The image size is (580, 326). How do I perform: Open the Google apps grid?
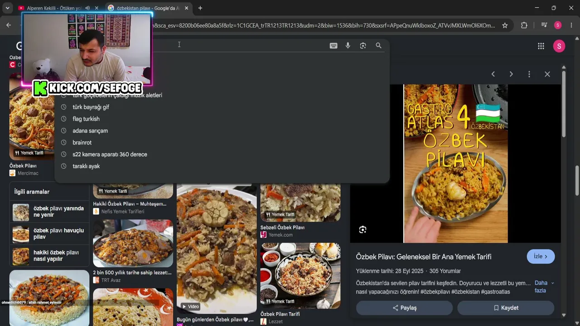(x=541, y=46)
